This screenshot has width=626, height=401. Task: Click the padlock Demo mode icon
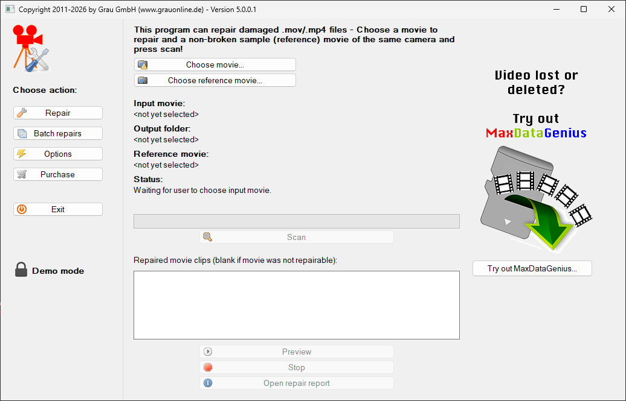point(21,270)
